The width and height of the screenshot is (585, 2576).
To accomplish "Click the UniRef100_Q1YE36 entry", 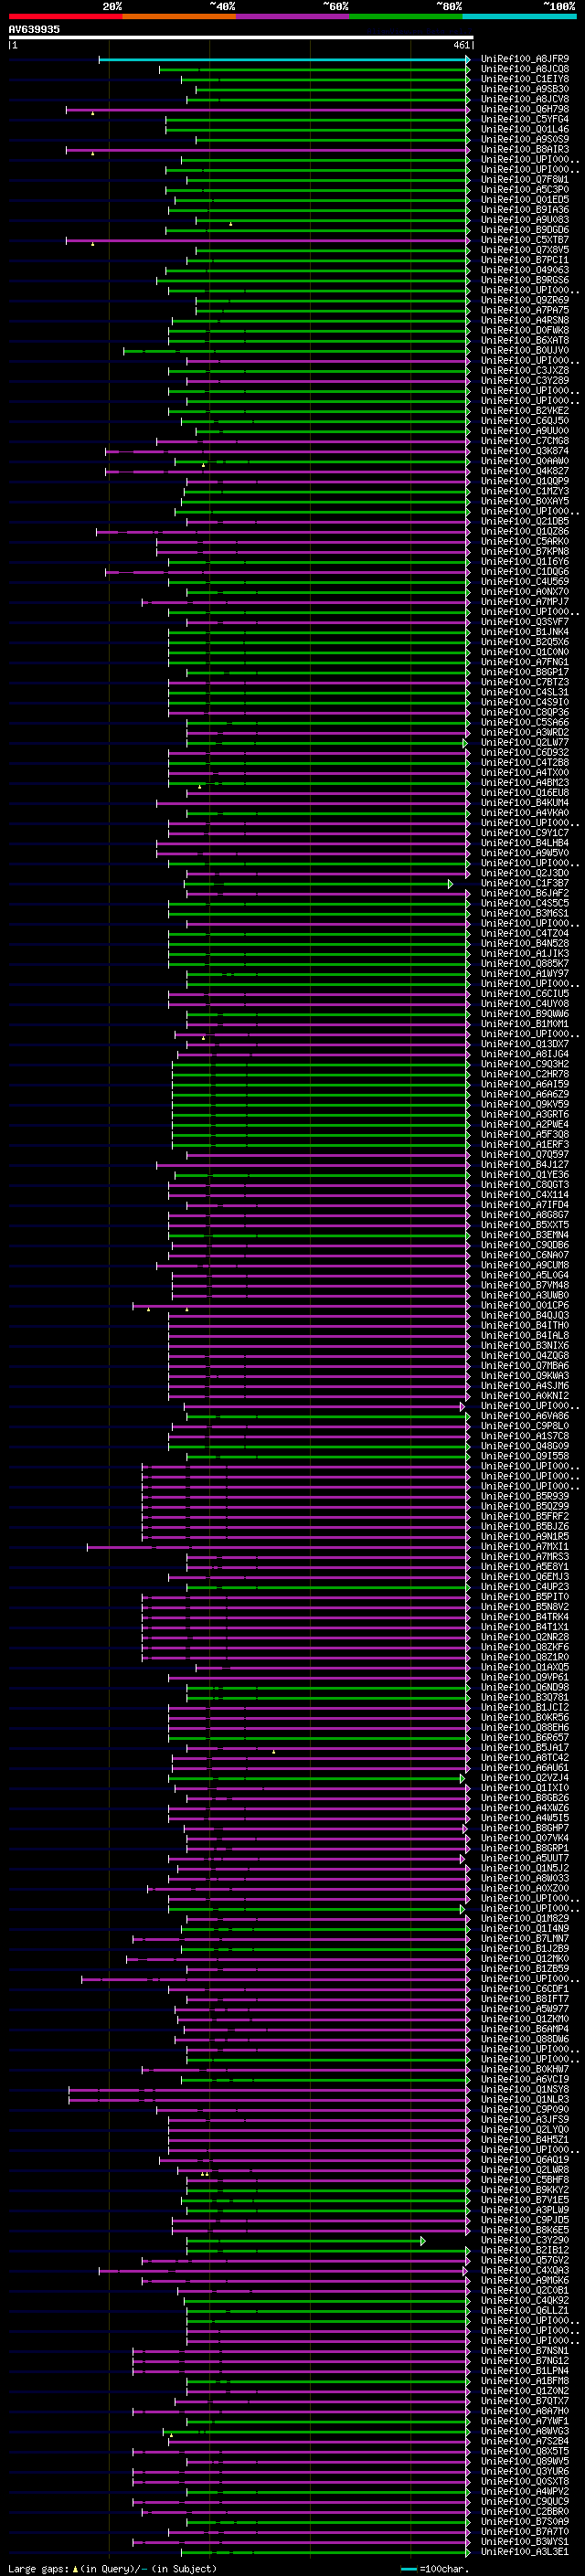I will tap(524, 1175).
